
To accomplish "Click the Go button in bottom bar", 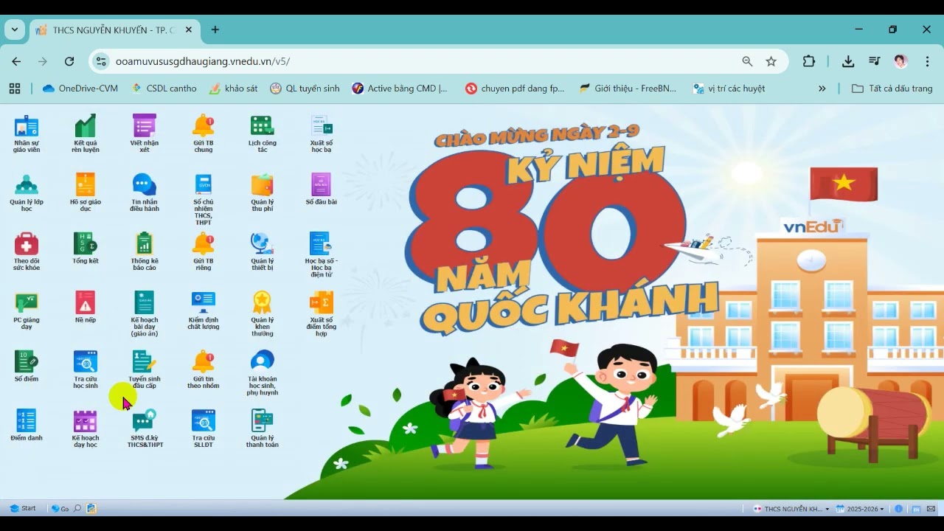I will (60, 508).
